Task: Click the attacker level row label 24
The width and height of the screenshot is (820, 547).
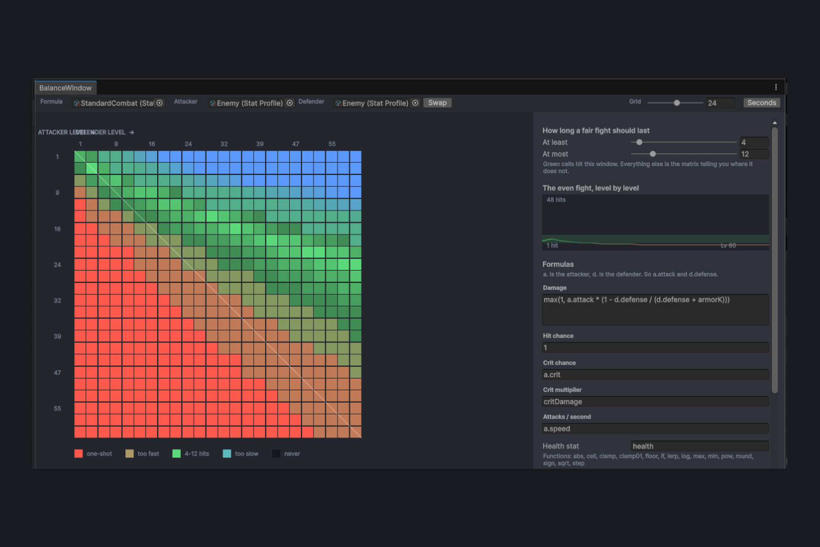Action: click(x=57, y=265)
